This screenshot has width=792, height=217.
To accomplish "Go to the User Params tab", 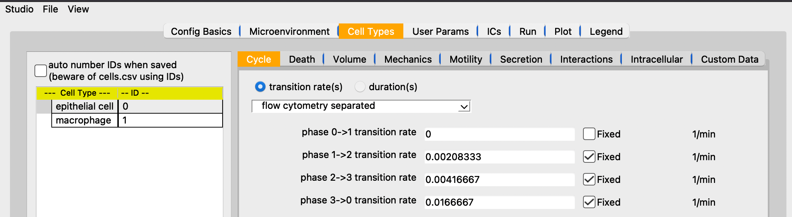I will coord(440,32).
